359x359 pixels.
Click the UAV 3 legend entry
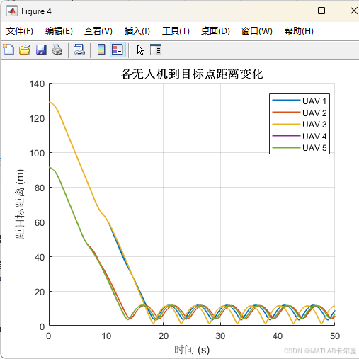tap(300, 125)
